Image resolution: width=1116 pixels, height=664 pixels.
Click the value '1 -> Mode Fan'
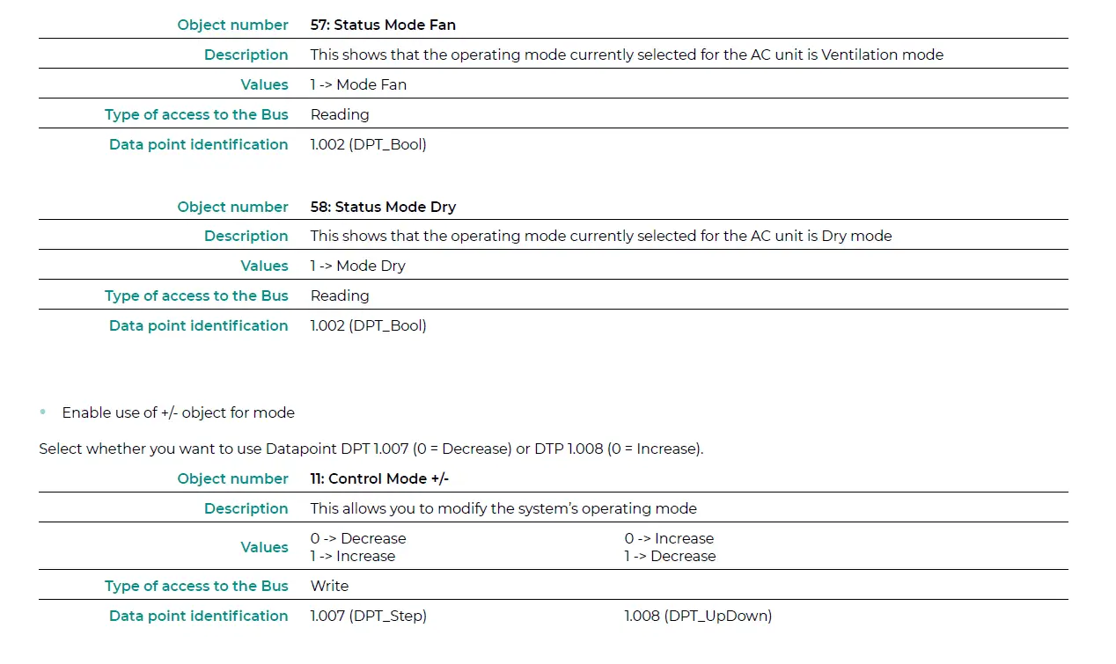click(x=358, y=84)
